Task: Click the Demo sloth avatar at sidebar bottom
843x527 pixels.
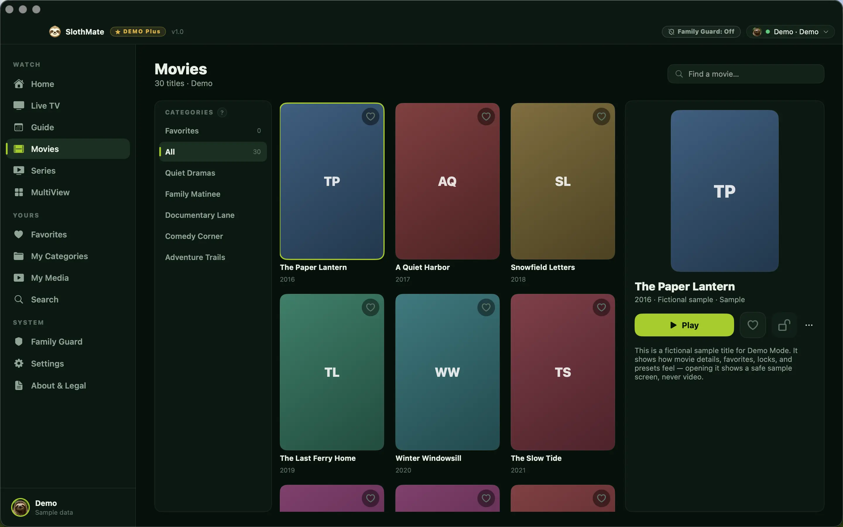Action: point(20,507)
